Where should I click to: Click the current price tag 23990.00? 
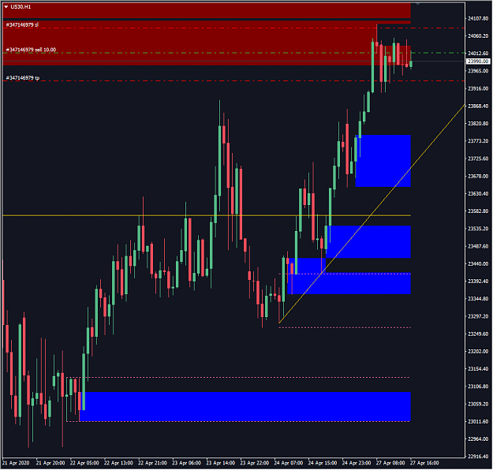click(478, 62)
